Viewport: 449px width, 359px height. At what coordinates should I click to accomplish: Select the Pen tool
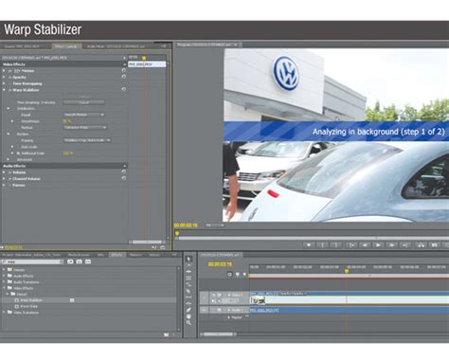[x=189, y=310]
